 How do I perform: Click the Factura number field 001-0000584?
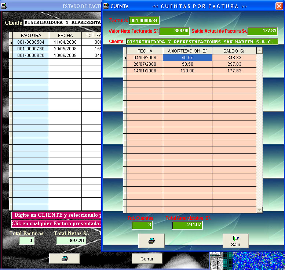click(x=144, y=21)
